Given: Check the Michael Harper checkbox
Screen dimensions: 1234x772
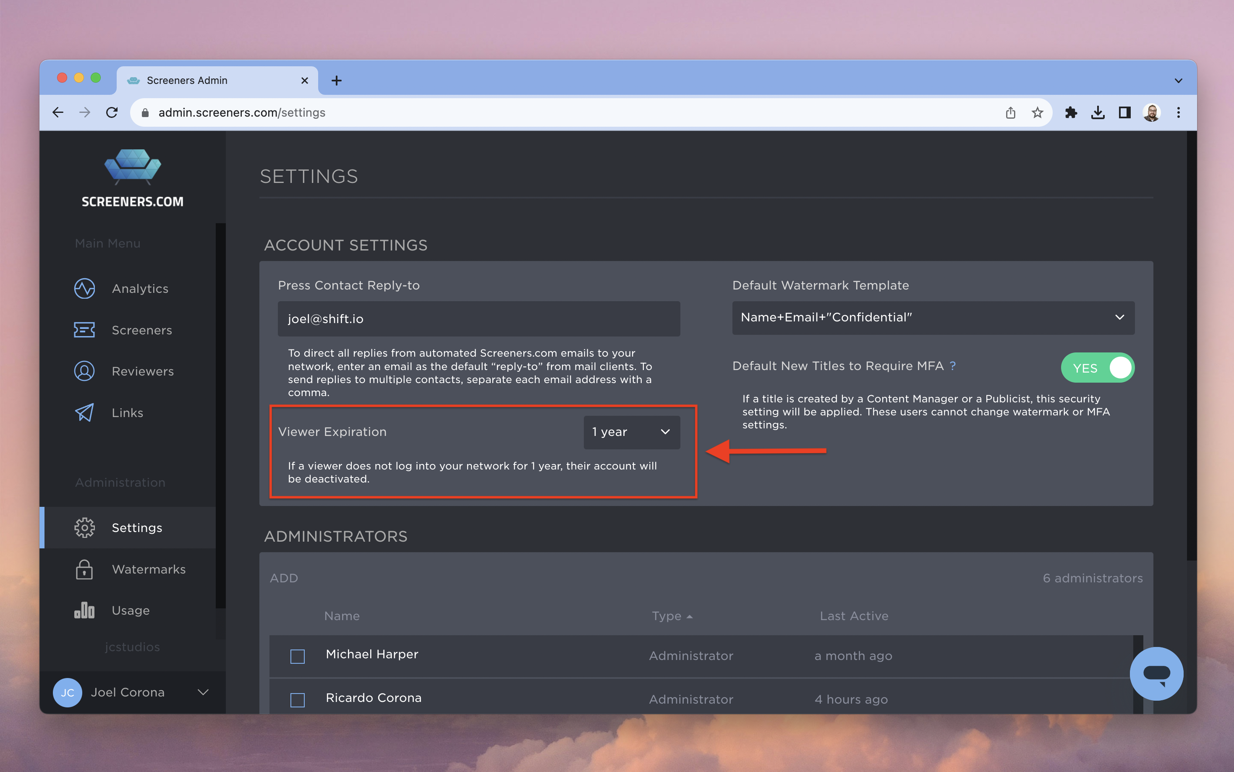Looking at the screenshot, I should (297, 656).
